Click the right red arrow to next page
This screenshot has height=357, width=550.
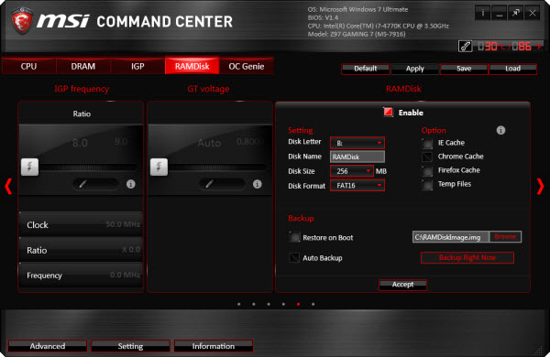(540, 186)
